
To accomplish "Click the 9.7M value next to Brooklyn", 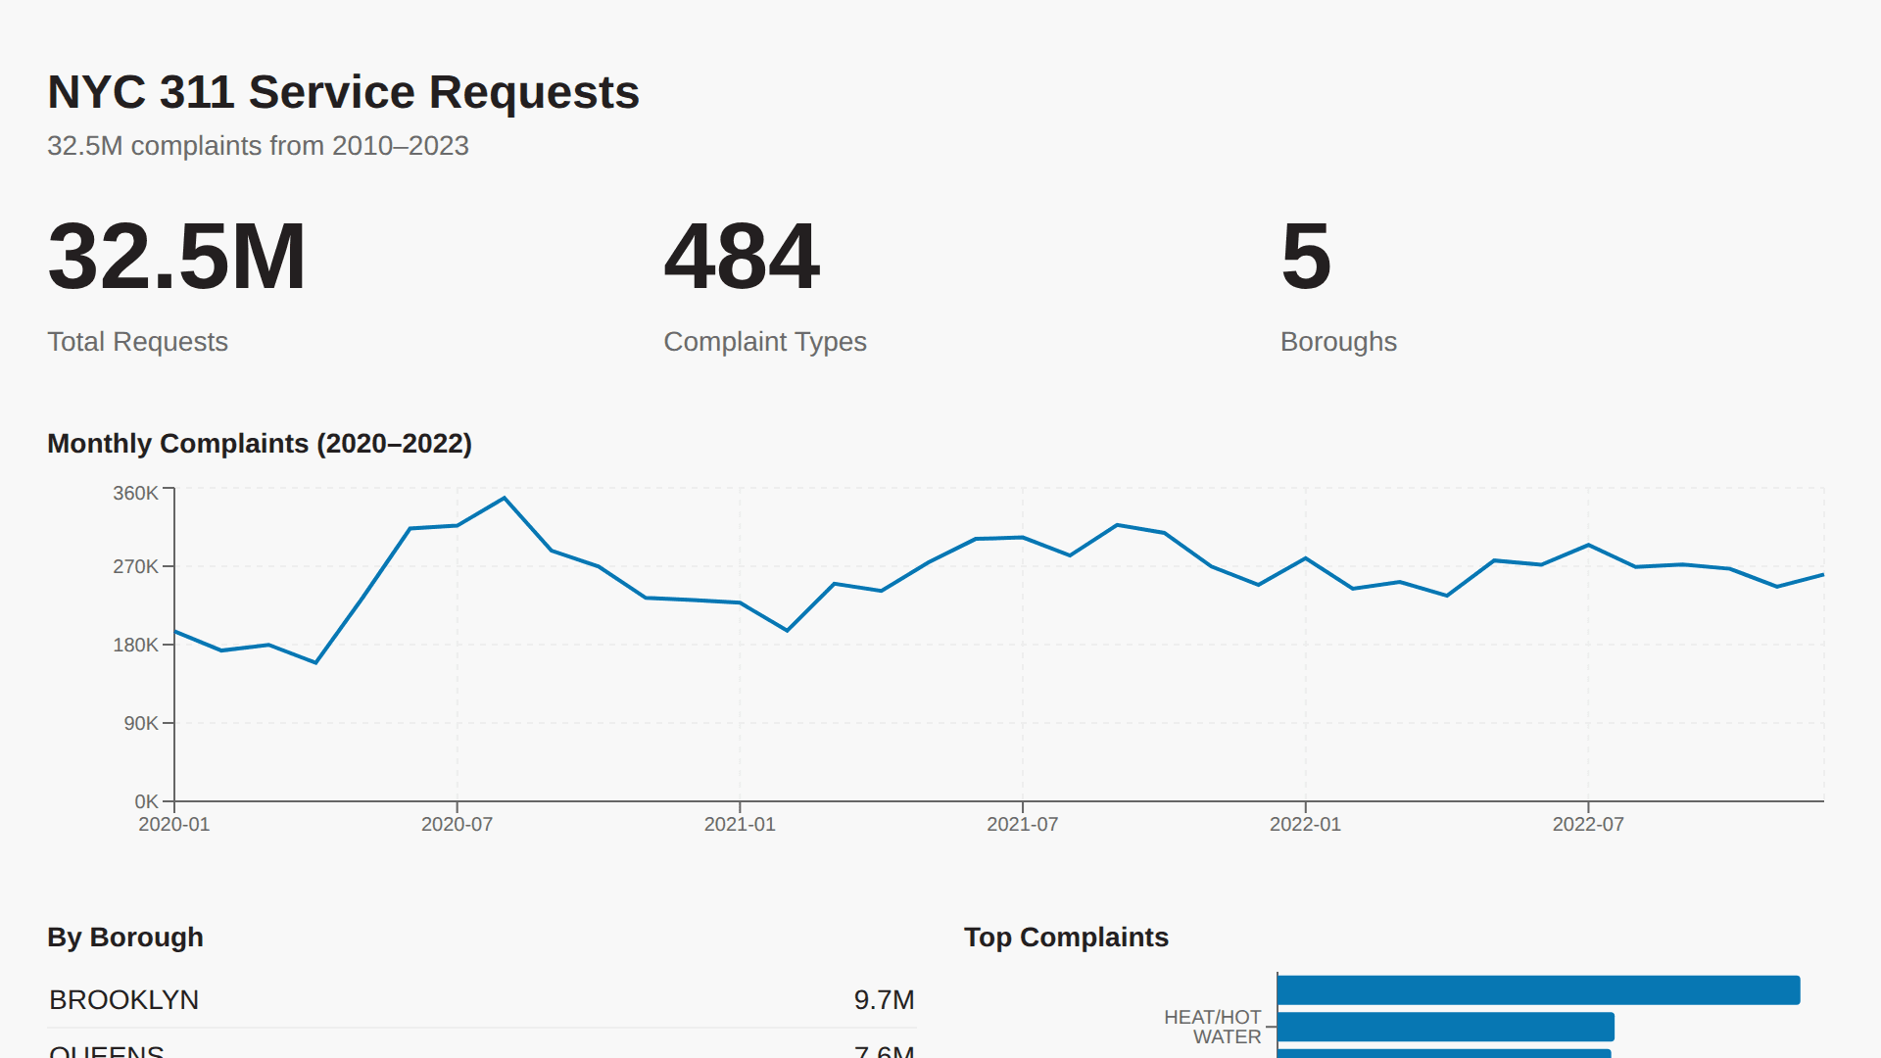I will click(885, 1000).
